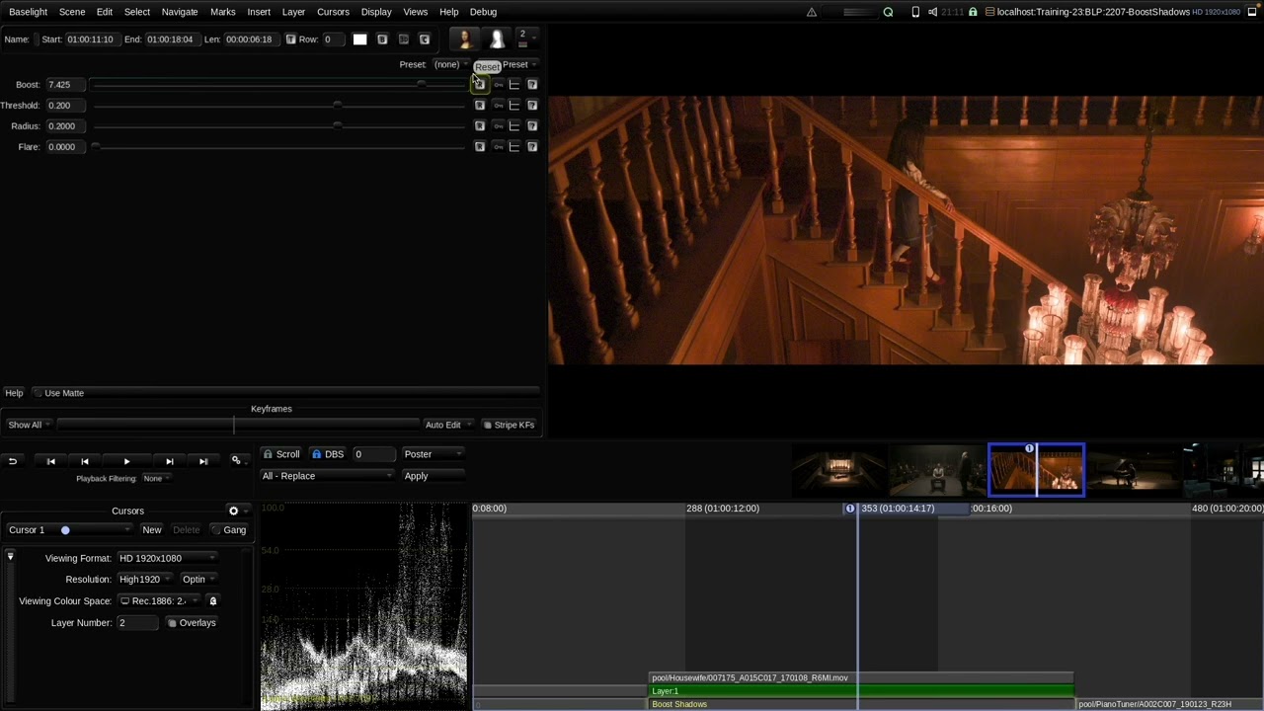Open the Scene menu
1264x711 pixels.
click(x=72, y=12)
